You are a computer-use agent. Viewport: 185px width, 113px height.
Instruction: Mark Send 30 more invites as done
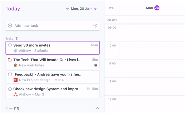10,45
